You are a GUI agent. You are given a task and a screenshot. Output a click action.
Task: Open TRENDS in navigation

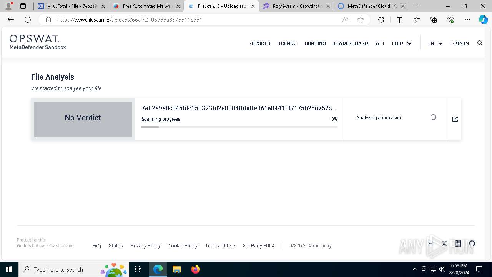click(x=287, y=43)
